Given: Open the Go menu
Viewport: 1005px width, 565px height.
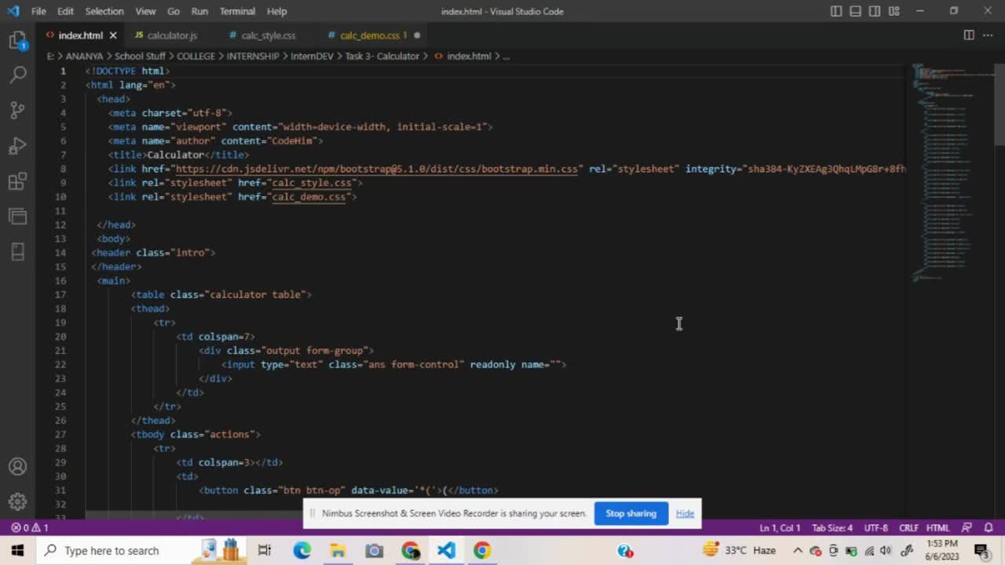Looking at the screenshot, I should tap(174, 11).
